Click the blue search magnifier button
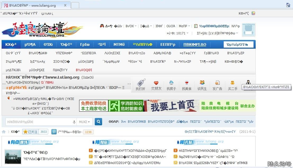 point(98,122)
